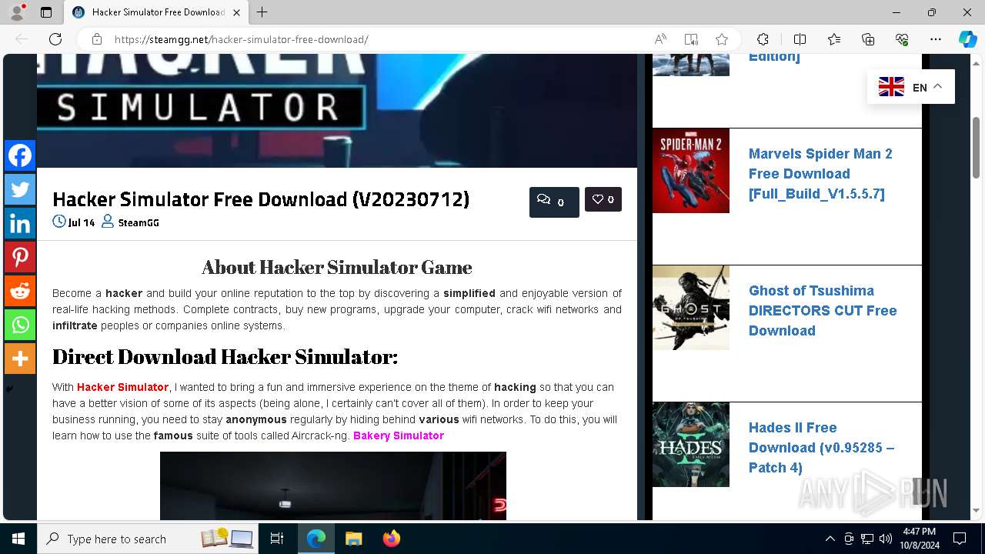The image size is (985, 554).
Task: Click the Ghost of Tsushima cover thumbnail
Action: click(x=691, y=308)
